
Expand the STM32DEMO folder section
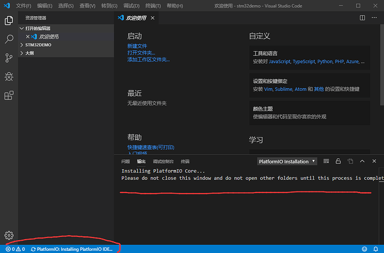pos(66,45)
